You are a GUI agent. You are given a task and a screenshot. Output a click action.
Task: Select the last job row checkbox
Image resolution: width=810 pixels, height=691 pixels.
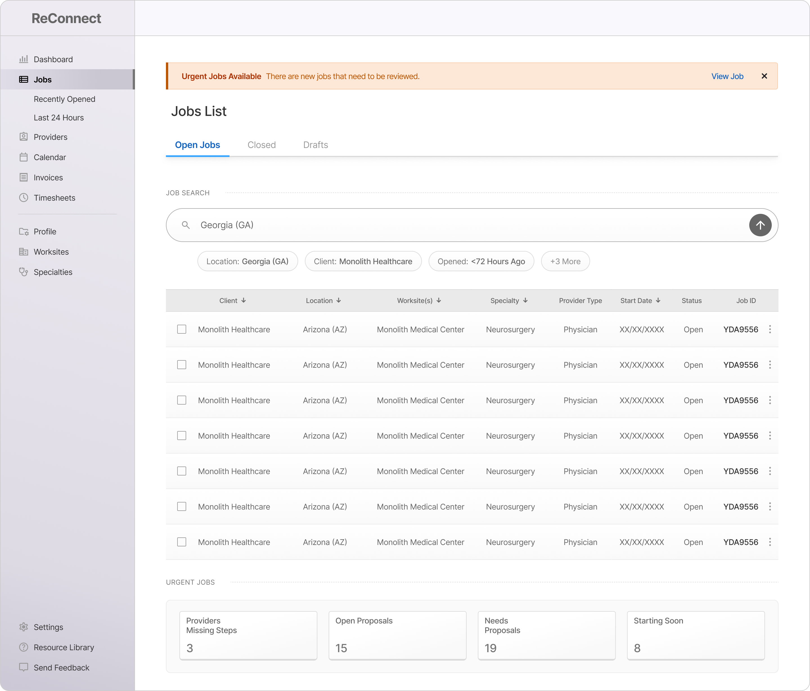point(182,542)
